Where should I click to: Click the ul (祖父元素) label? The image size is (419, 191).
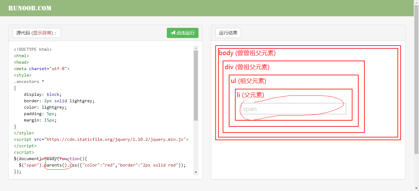248,81
